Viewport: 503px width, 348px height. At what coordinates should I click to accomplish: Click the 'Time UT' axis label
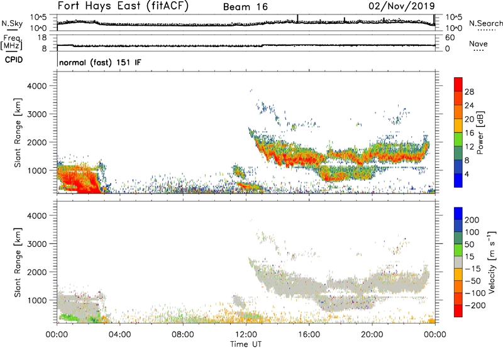[246, 344]
